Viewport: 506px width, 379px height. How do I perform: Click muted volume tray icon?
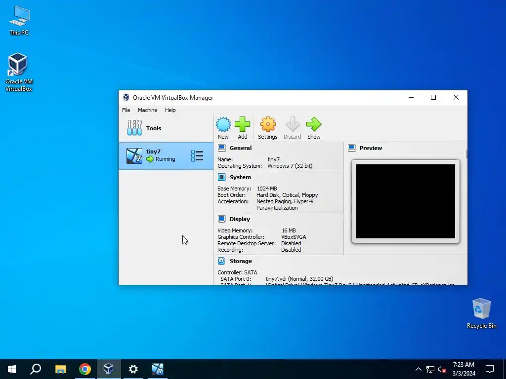coord(442,369)
